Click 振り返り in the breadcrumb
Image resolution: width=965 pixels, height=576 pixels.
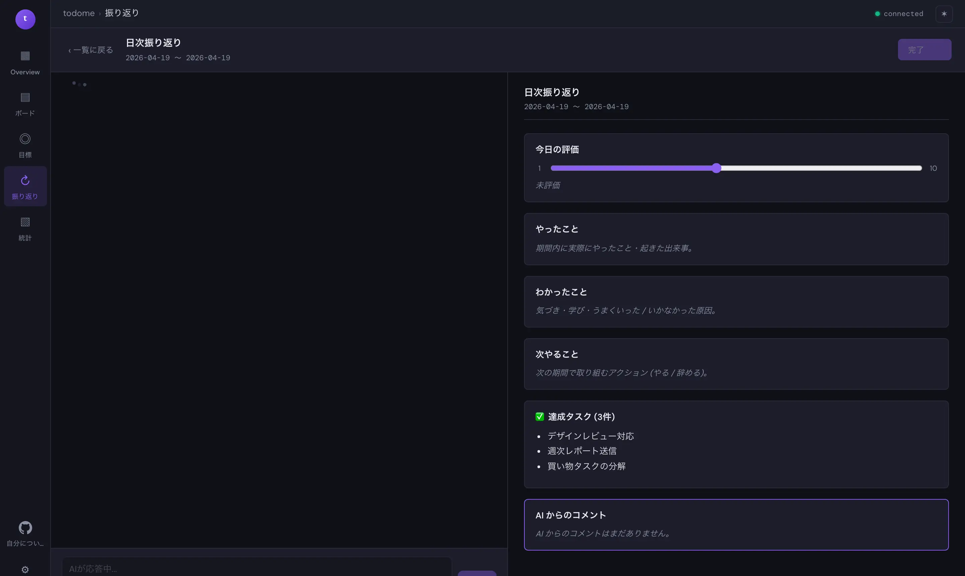(122, 13)
